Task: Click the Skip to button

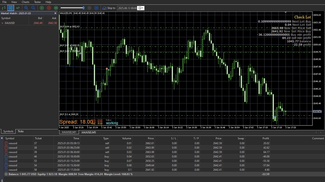Action: [109, 8]
